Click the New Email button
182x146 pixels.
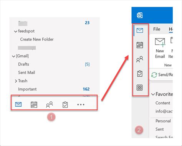tap(160, 48)
